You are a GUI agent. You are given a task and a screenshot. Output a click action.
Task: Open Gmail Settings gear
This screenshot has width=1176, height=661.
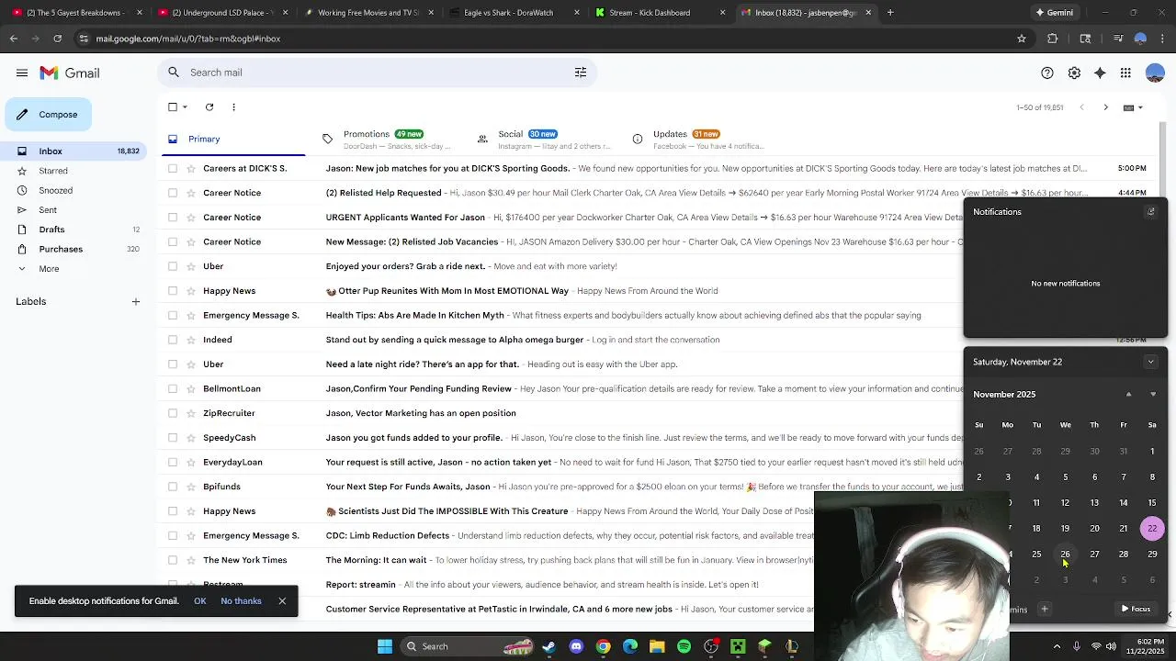coord(1074,73)
